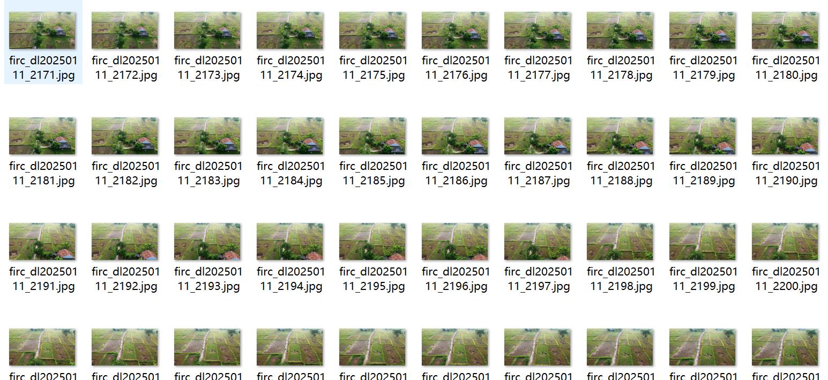Viewport: 828px width, 380px height.
Task: Select the firc_dl20250111_2175.jpg filename label
Action: (x=374, y=68)
